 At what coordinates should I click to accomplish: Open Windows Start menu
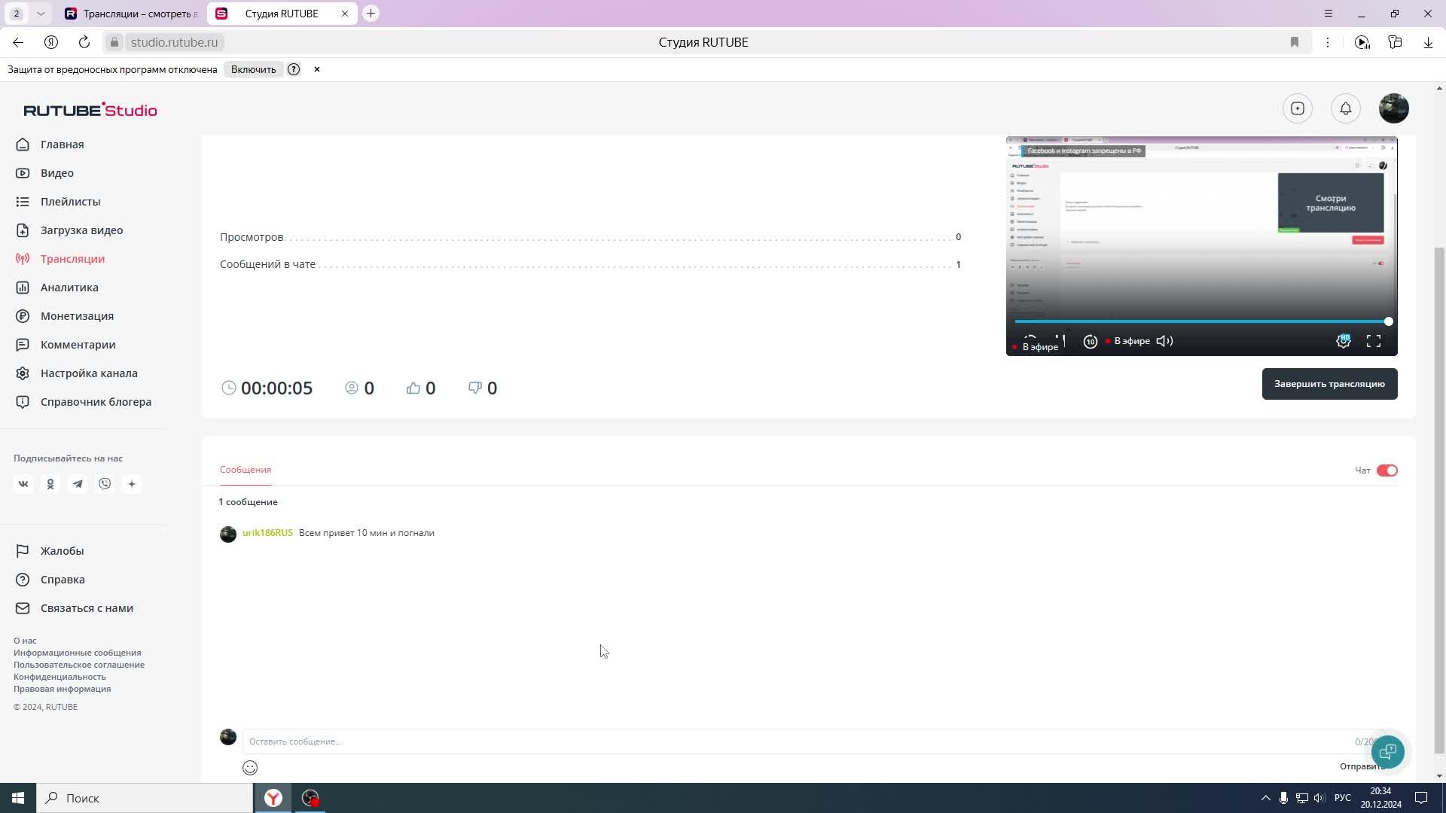coord(18,798)
